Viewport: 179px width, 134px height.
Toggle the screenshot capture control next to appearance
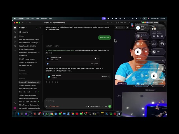146,52
